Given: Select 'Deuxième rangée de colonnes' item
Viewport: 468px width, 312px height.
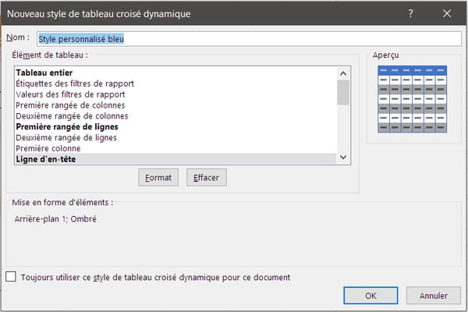Looking at the screenshot, I should pos(176,116).
